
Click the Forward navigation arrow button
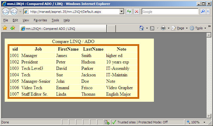click(14, 11)
